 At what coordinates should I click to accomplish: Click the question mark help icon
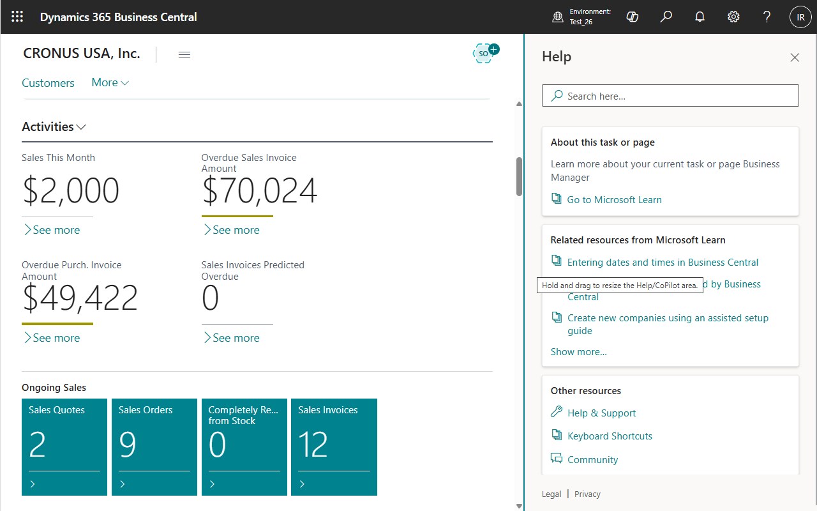pos(767,17)
